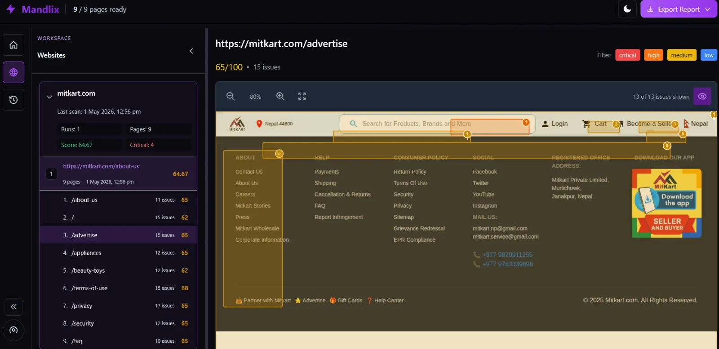Click issue marker 9 in preview
The height and width of the screenshot is (349, 719).
pyautogui.click(x=667, y=146)
